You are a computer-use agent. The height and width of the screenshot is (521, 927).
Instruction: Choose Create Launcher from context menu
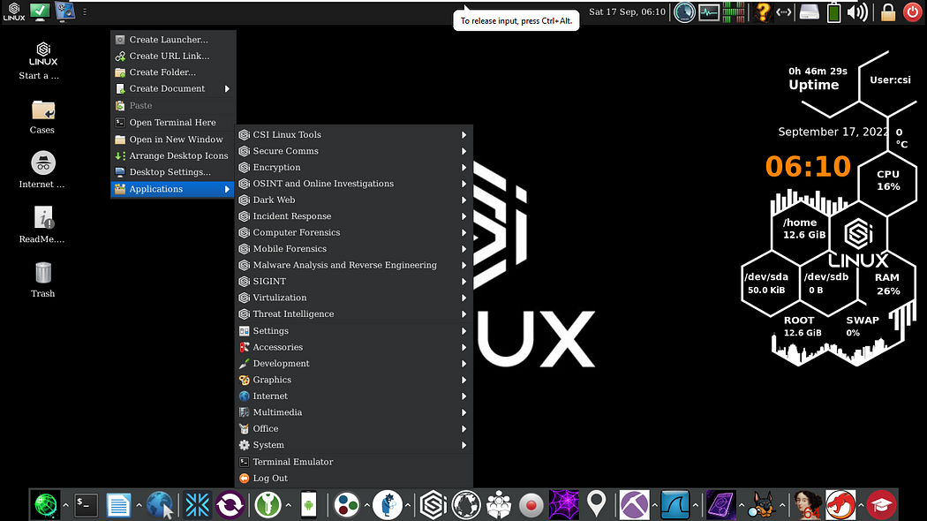coord(173,40)
